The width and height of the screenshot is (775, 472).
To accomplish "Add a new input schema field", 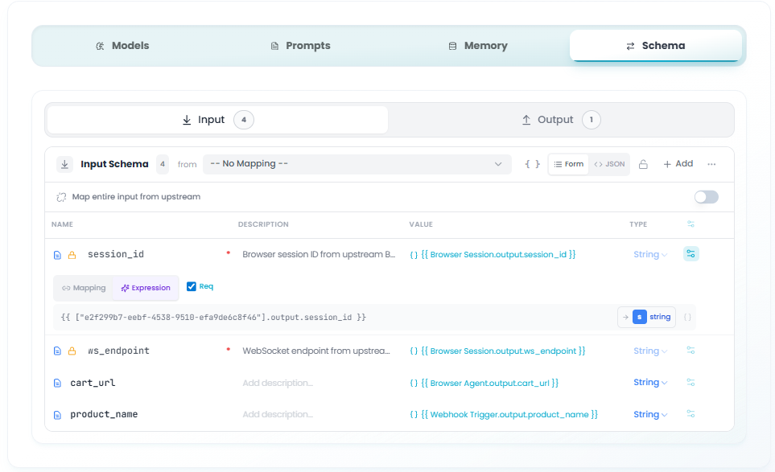I will 678,164.
